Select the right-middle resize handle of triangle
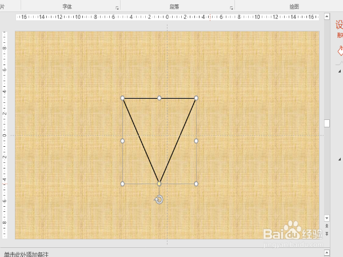Viewport: 343px width, 257px height. point(196,141)
